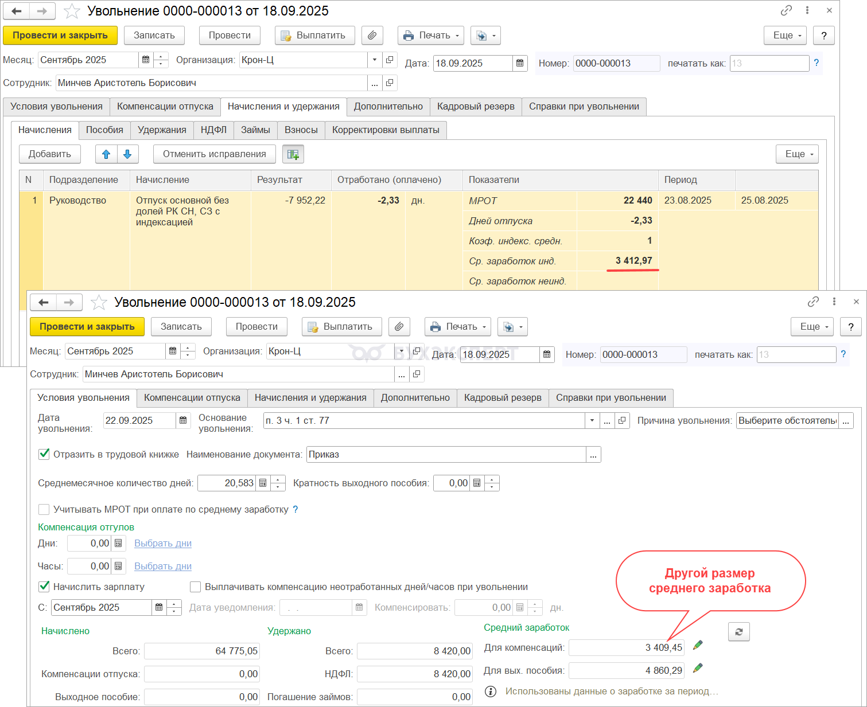Click refresh average earnings icon
Screen dimensions: 867x707
coord(738,632)
